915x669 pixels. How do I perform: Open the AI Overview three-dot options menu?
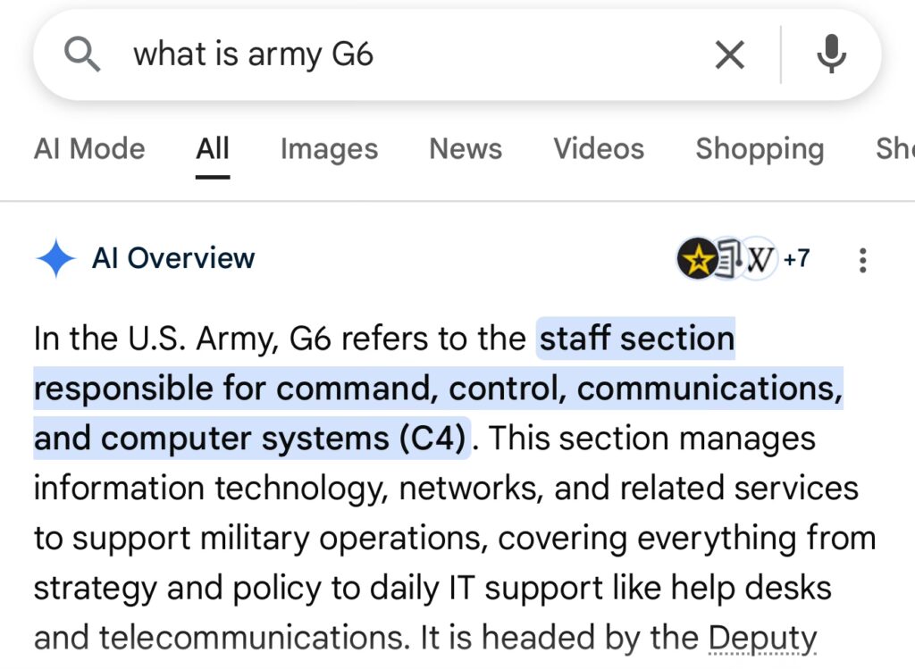pyautogui.click(x=862, y=260)
